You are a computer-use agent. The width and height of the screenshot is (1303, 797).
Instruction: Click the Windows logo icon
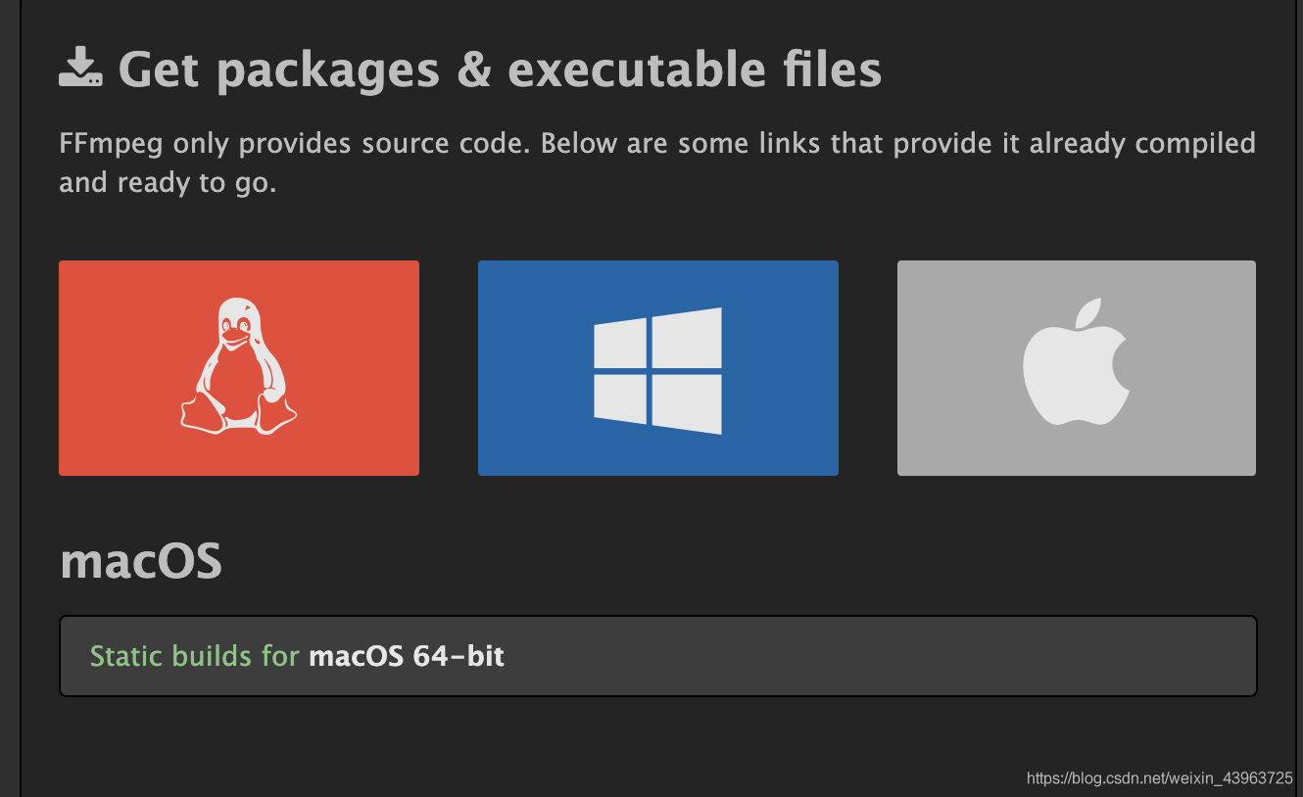(x=657, y=370)
